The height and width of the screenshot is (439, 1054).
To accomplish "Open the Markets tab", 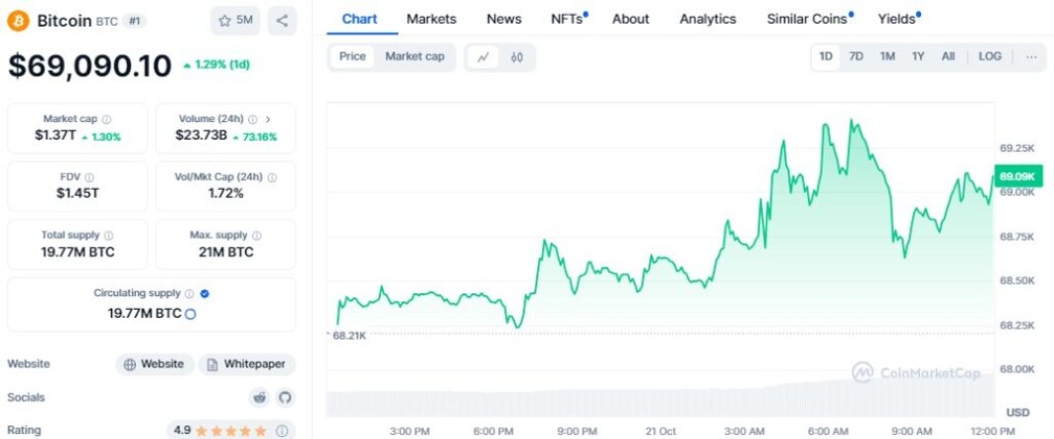I will (432, 19).
